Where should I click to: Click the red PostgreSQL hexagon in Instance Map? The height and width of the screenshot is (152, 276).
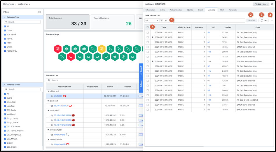pos(58,48)
